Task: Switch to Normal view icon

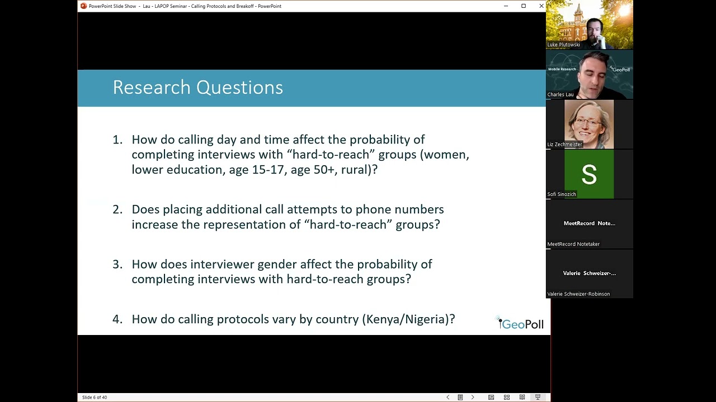Action: [x=491, y=397]
